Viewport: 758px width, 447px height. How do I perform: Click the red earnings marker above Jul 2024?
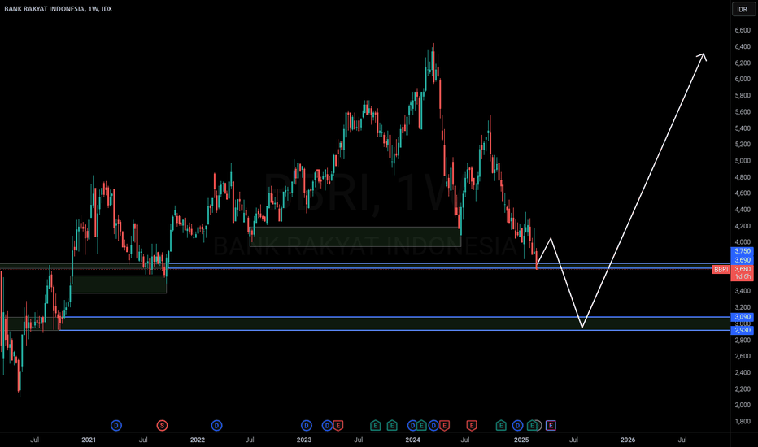click(x=472, y=425)
